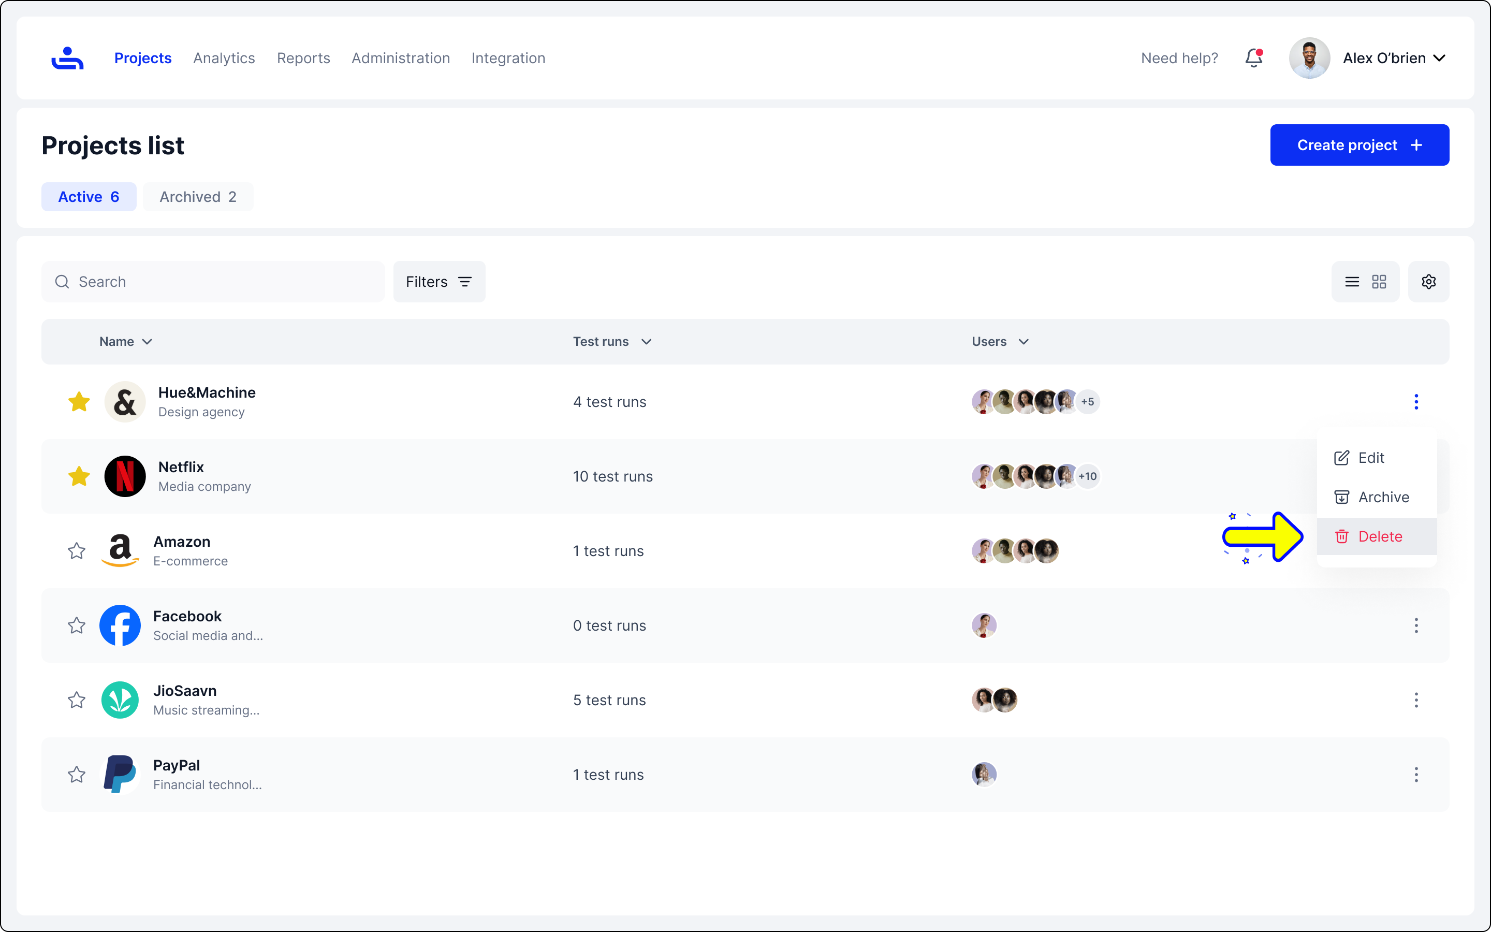Click the Amazon logo icon
The width and height of the screenshot is (1491, 932).
coord(120,550)
